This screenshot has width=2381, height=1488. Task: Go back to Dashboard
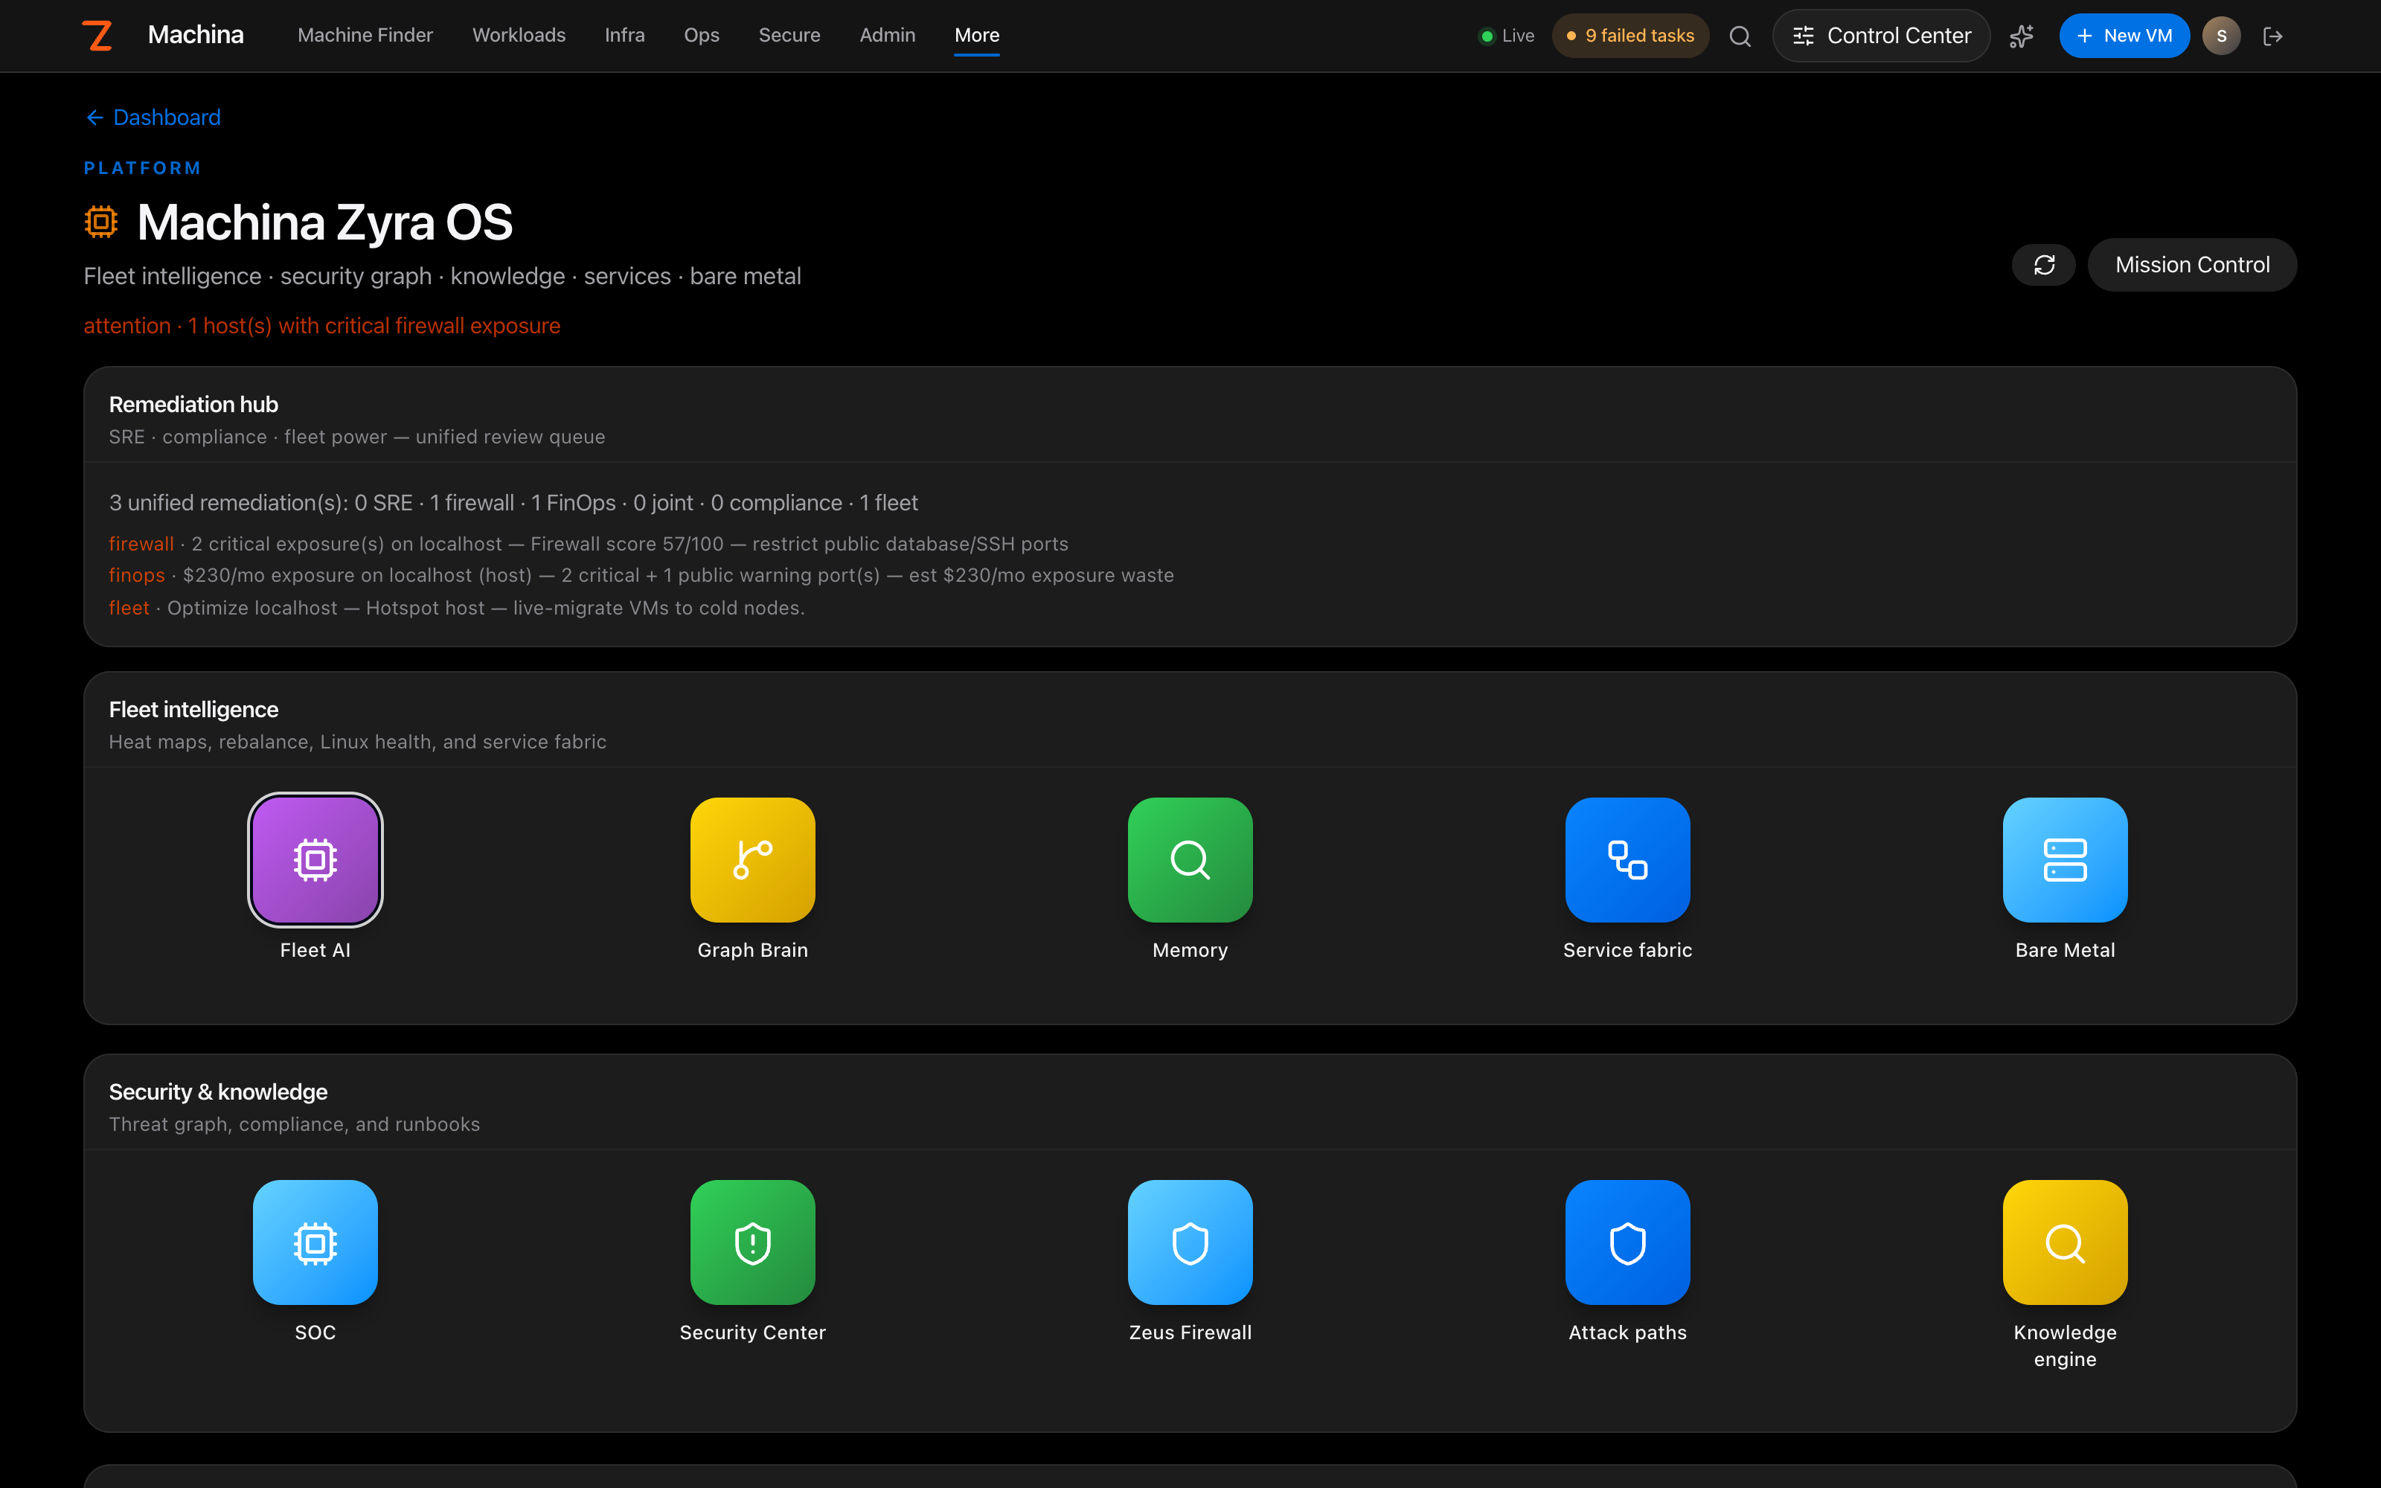[153, 117]
